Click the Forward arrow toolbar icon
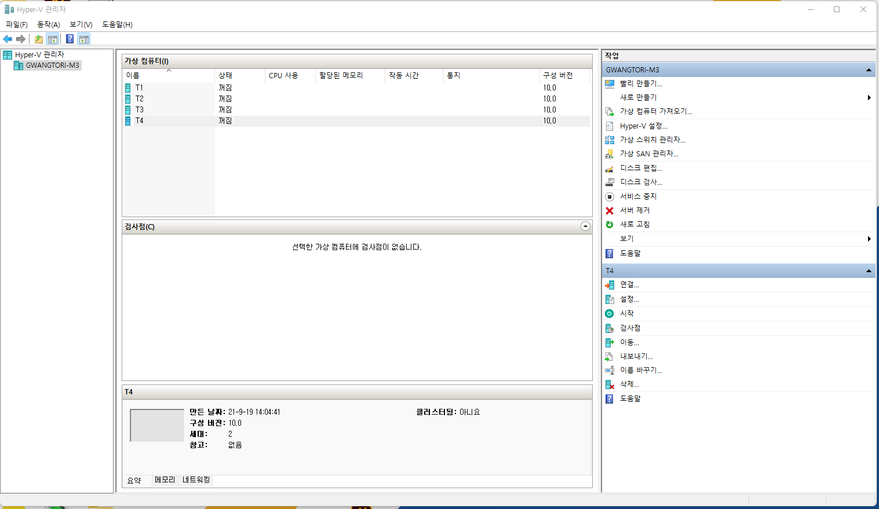This screenshot has height=509, width=879. (x=21, y=39)
